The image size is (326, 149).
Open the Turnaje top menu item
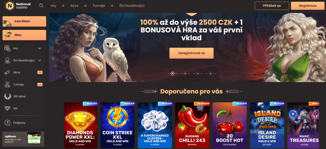(x=99, y=6)
